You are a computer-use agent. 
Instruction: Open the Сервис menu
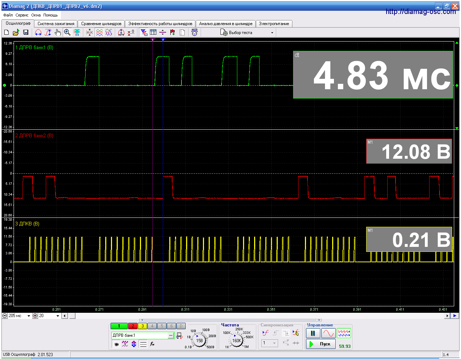coord(22,15)
